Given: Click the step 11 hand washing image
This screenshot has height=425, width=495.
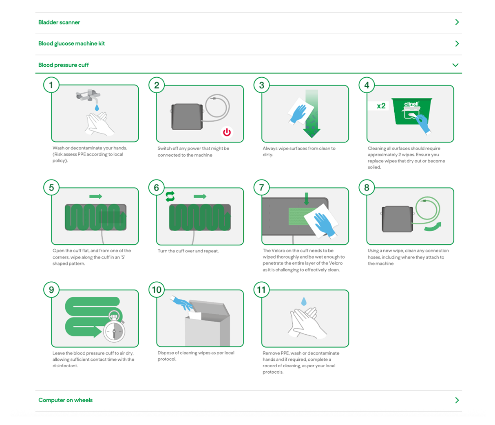Looking at the screenshot, I should [x=305, y=319].
